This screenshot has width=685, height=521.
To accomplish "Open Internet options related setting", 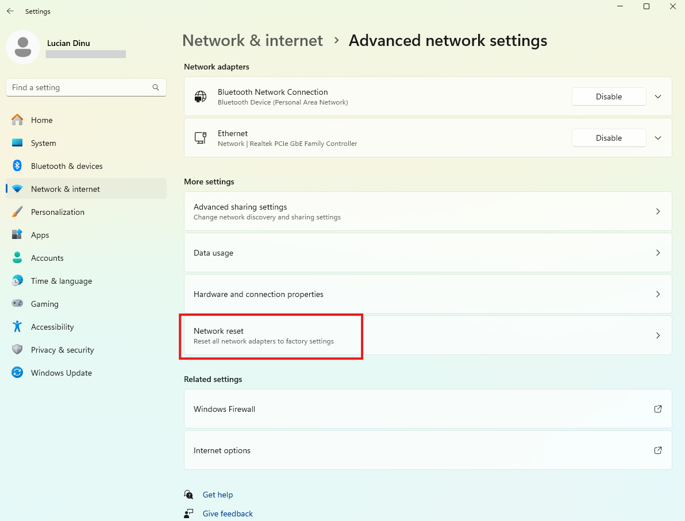I will pos(428,450).
